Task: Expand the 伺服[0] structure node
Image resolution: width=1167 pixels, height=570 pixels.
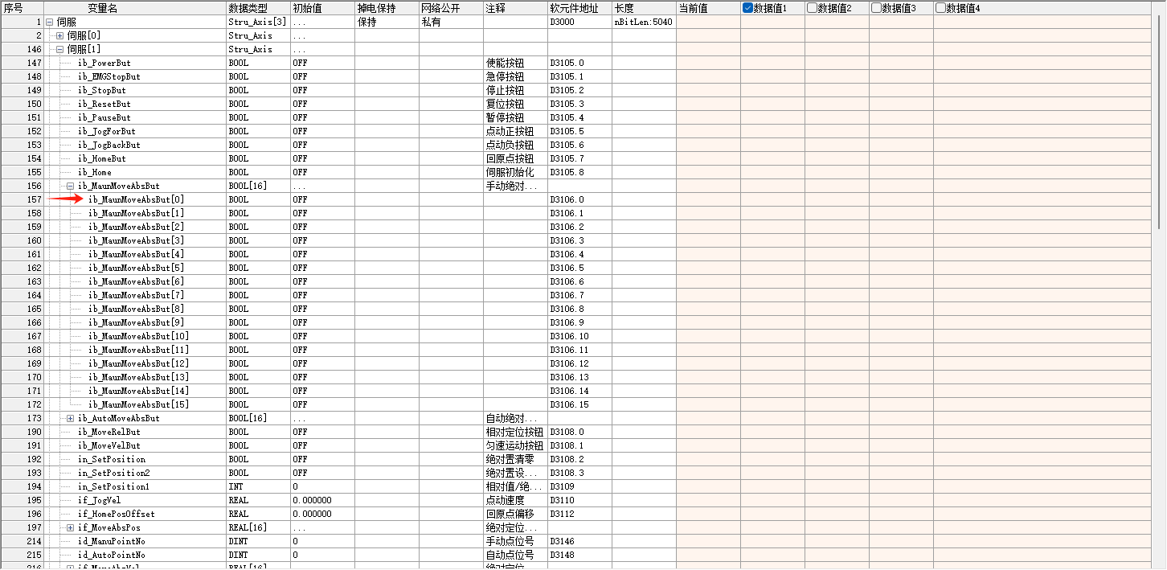Action: pos(59,36)
